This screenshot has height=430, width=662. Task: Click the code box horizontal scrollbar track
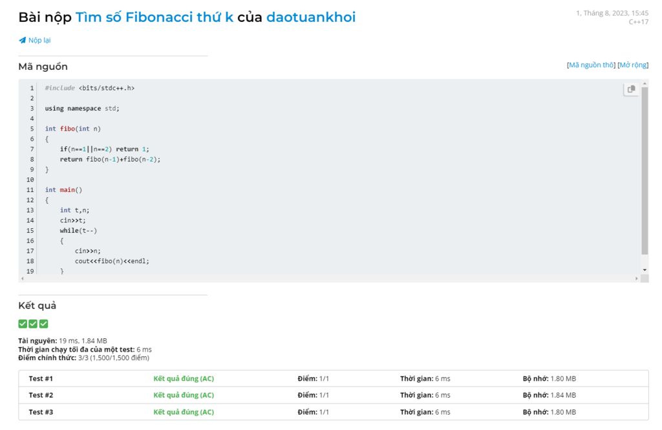(323, 278)
